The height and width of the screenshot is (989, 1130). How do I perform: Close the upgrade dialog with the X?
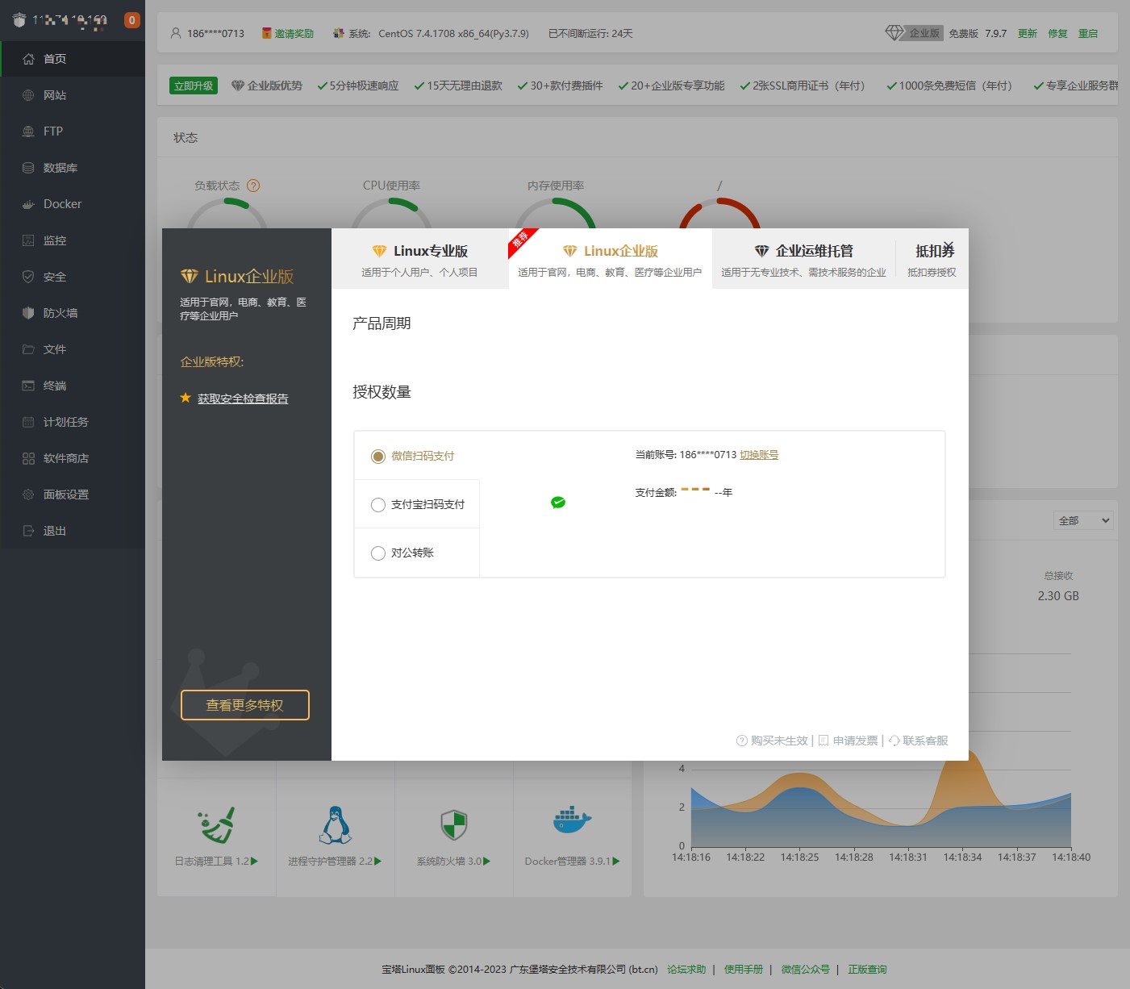pos(949,246)
